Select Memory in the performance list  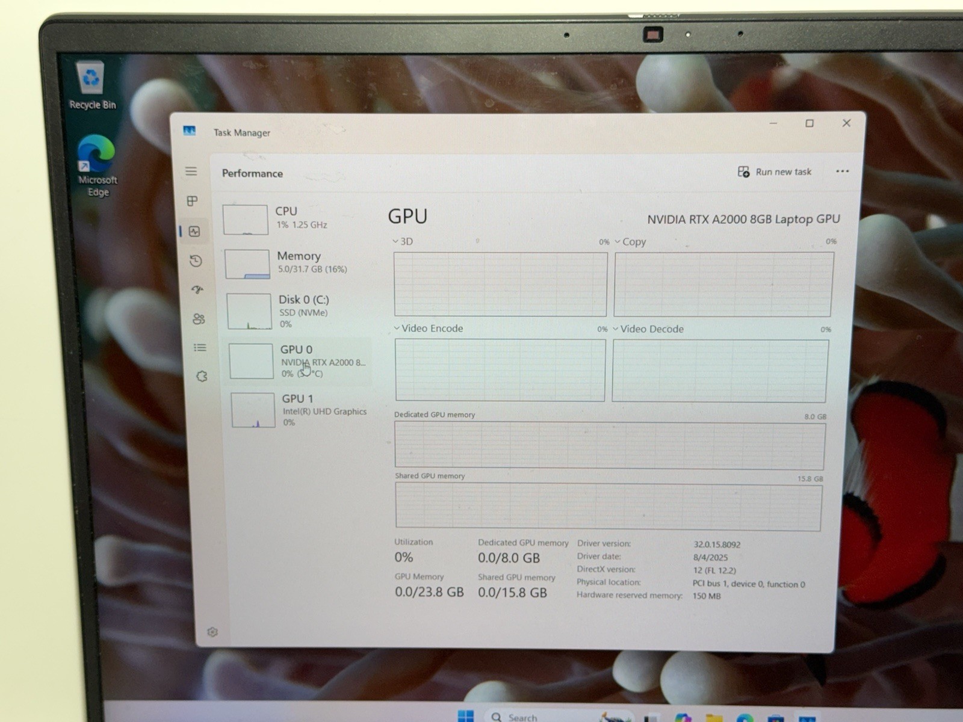(296, 263)
